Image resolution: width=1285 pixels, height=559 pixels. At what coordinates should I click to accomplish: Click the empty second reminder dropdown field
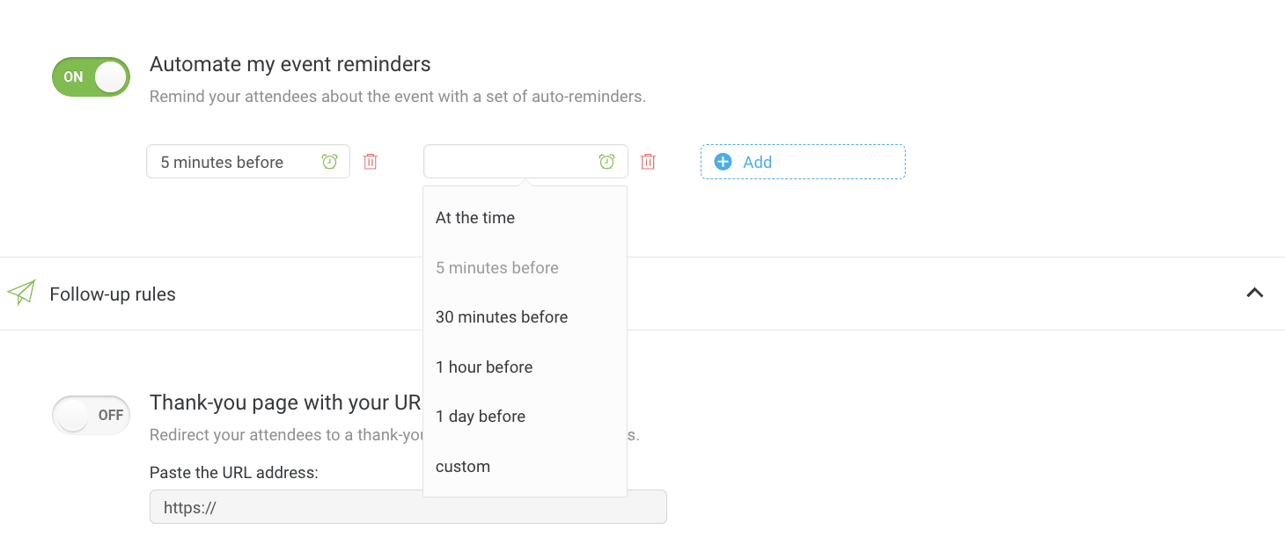[525, 162]
